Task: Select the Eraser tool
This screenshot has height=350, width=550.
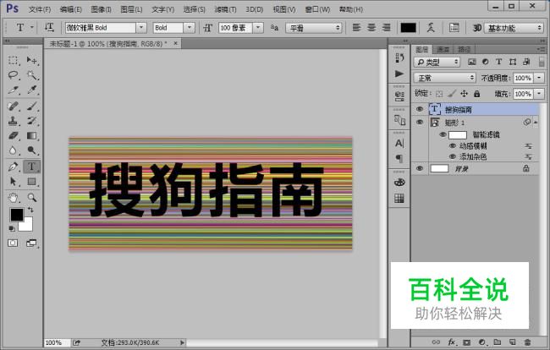Action: click(x=14, y=135)
